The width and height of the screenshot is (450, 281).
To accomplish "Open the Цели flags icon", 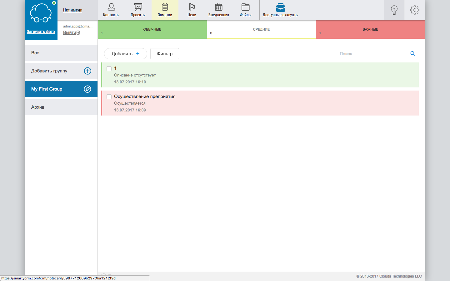I will click(192, 7).
